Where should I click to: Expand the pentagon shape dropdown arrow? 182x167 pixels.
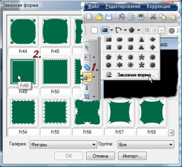tap(138, 30)
